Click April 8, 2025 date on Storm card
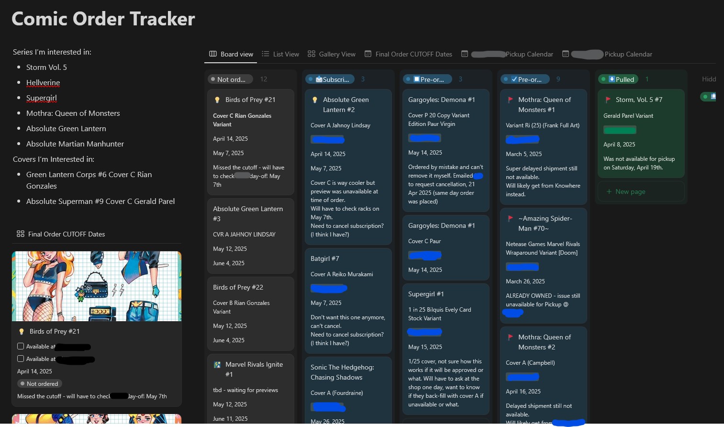This screenshot has height=427, width=724. (x=619, y=145)
